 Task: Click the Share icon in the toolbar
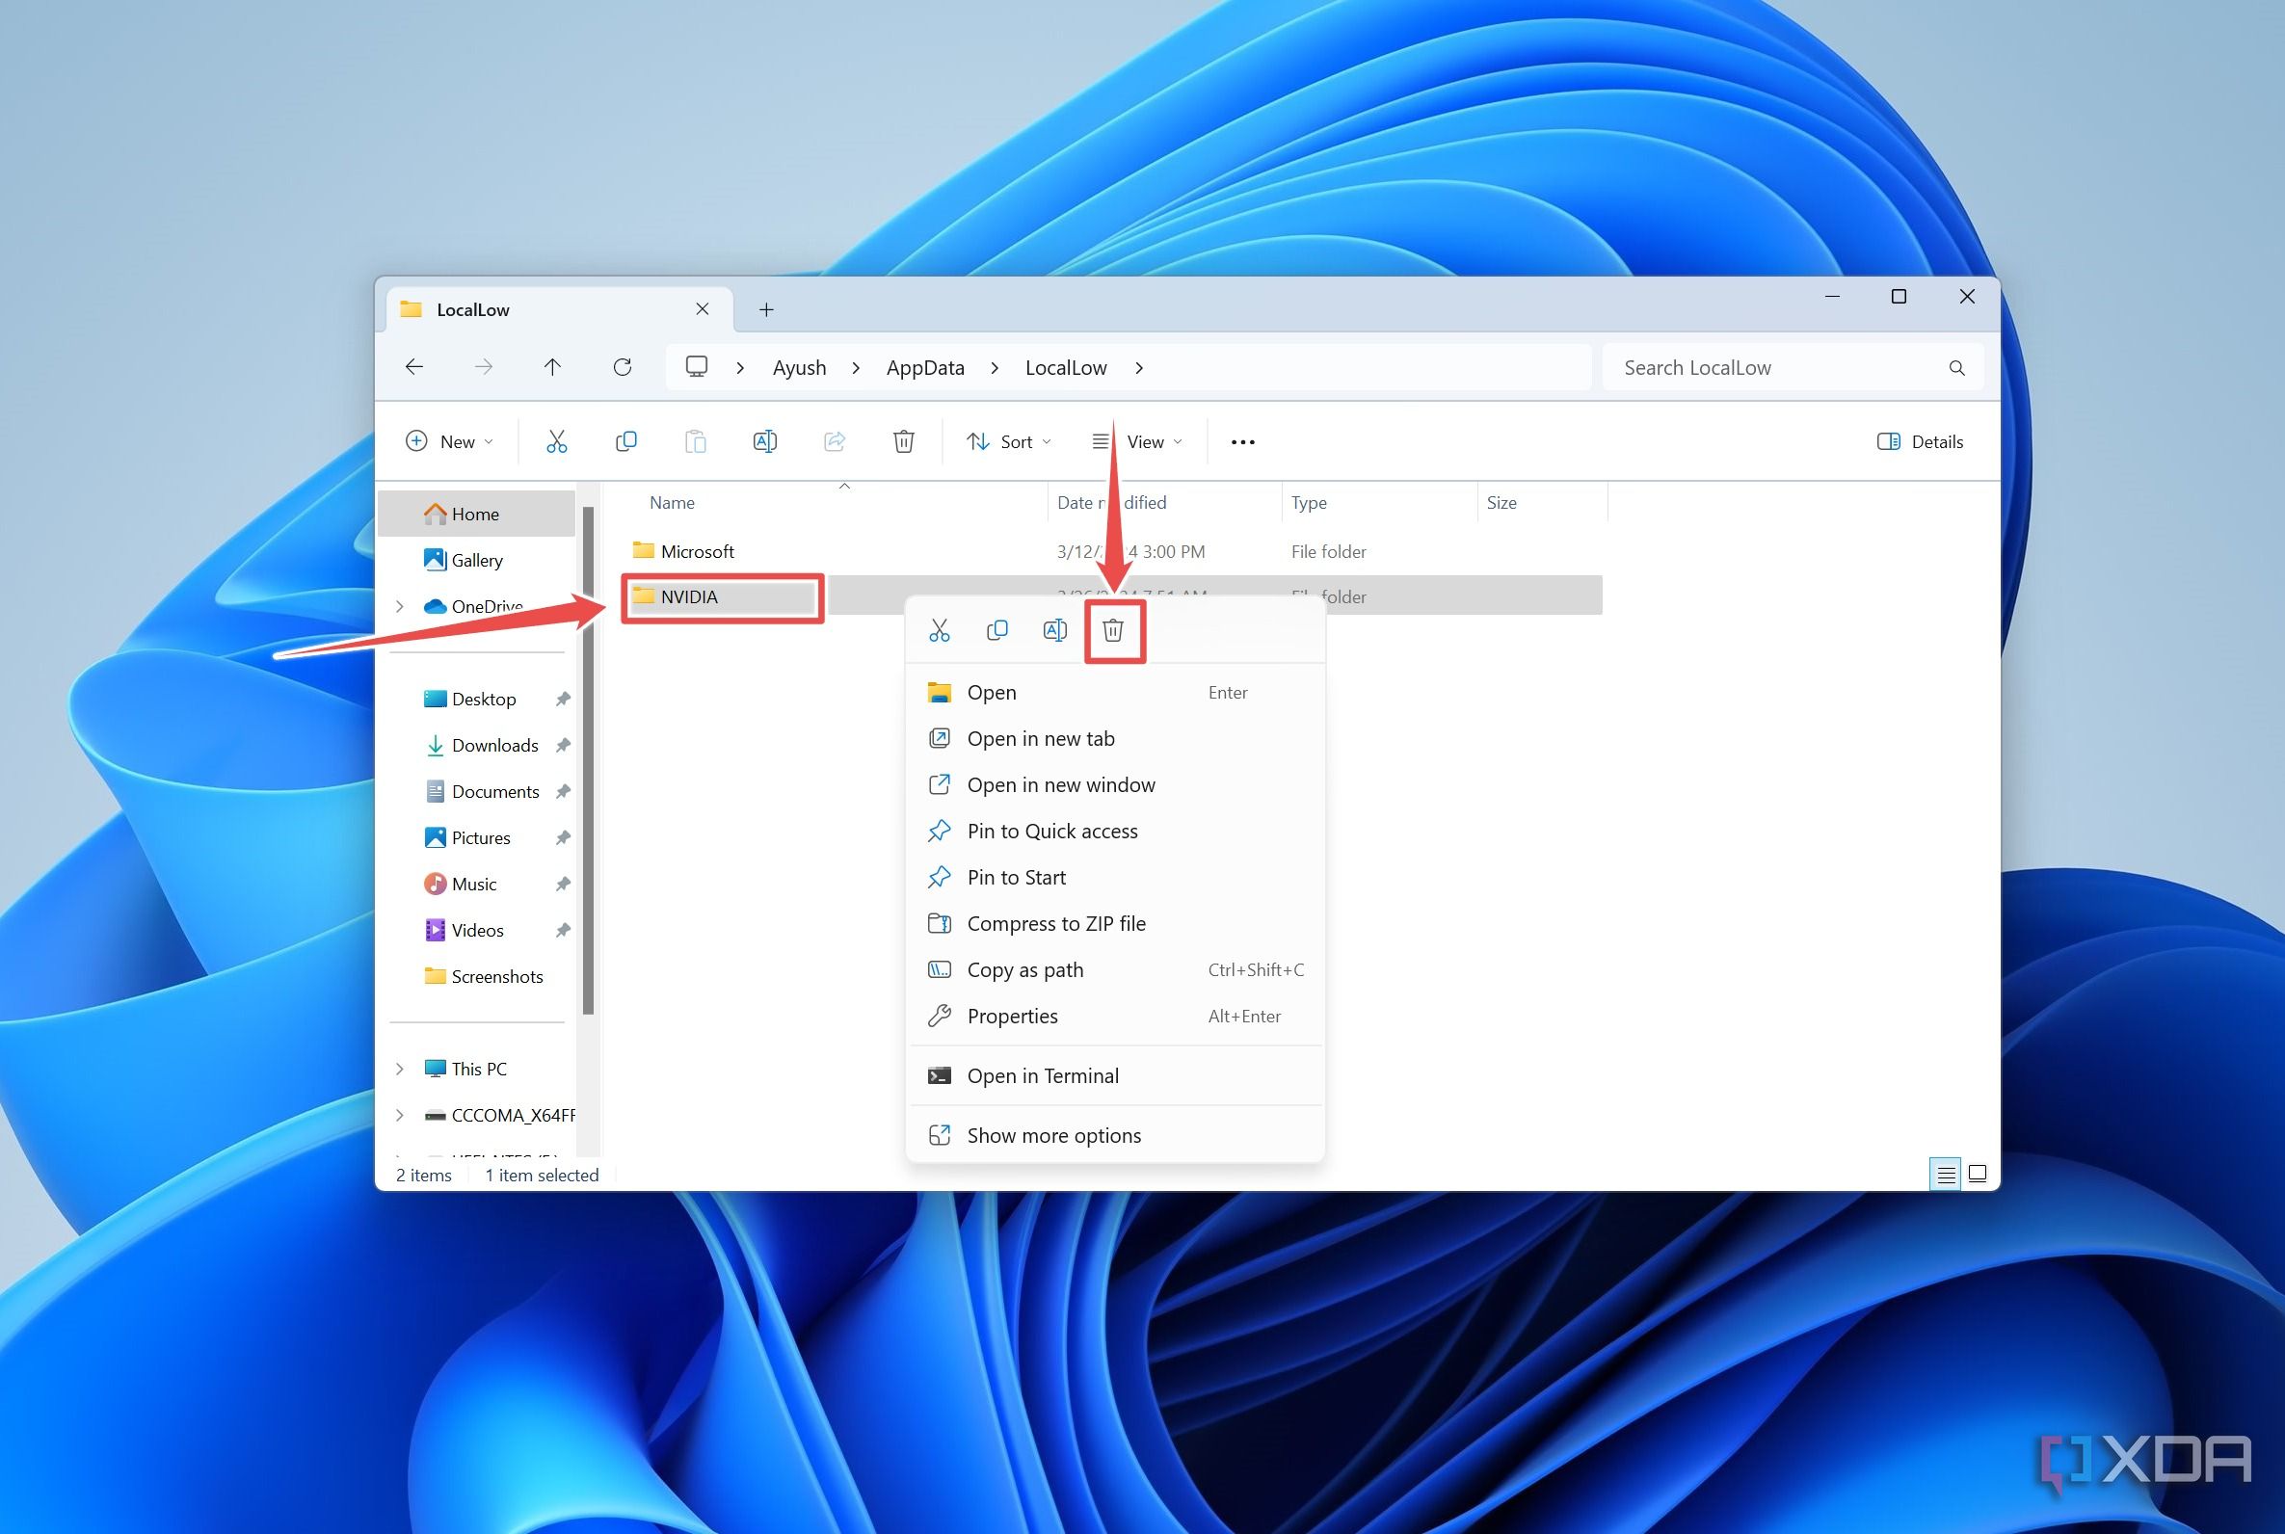[835, 441]
